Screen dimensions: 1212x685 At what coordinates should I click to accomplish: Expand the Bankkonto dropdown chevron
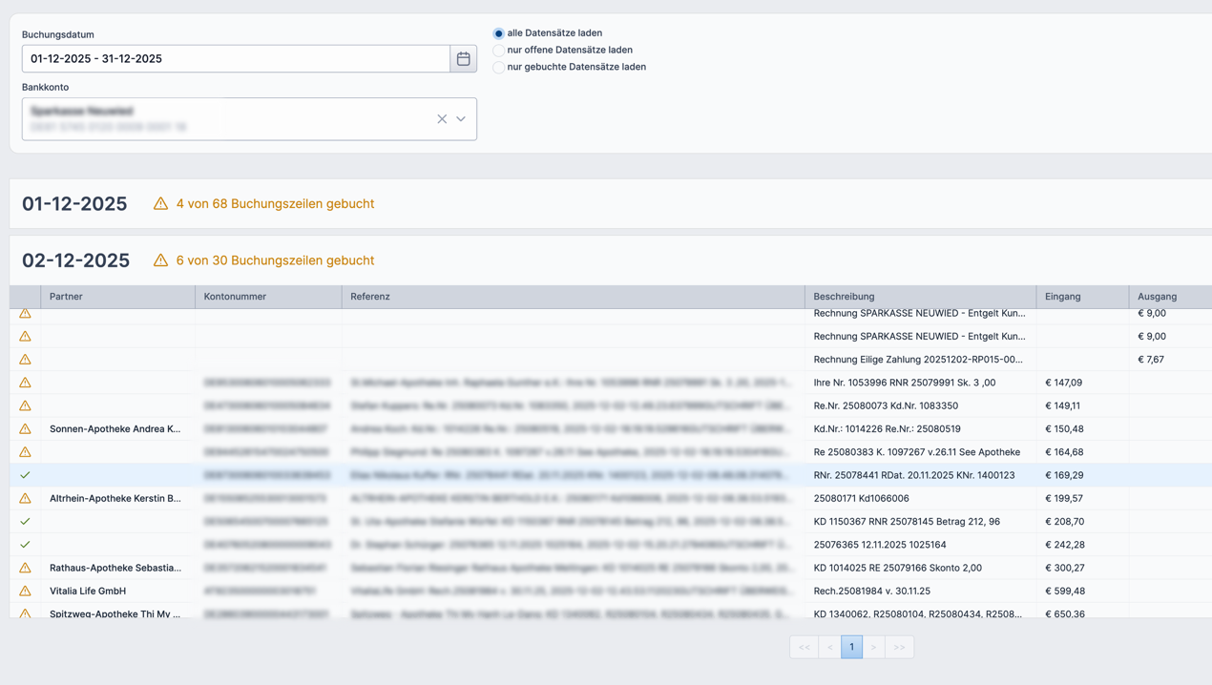point(461,119)
